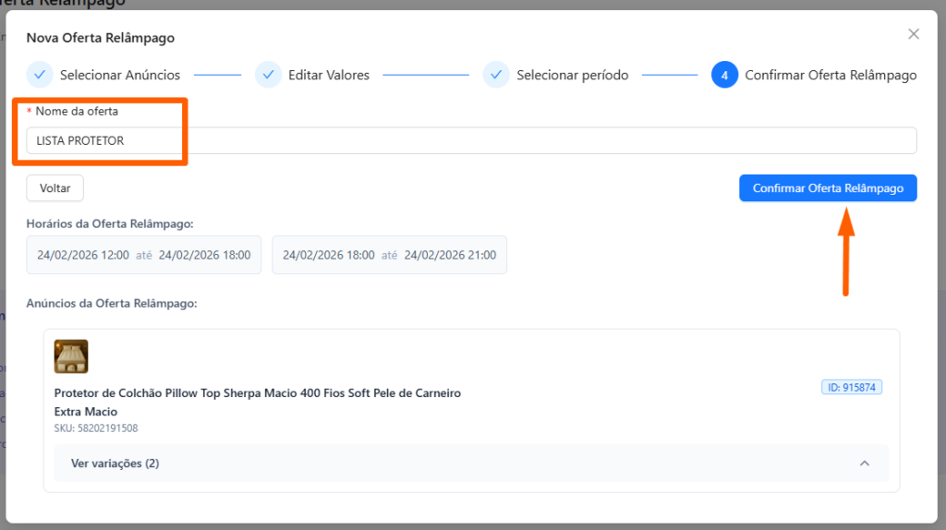946x530 pixels.
Task: Click the blue Confirmar Oferta Relâmpago button
Action: (828, 188)
